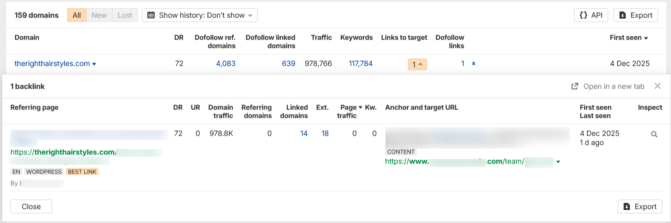Switch to the Lost domains tab

coord(125,15)
